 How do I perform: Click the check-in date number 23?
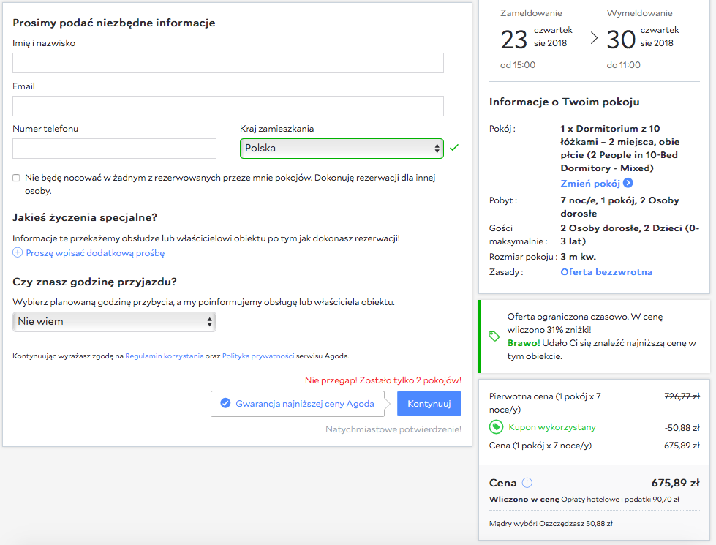513,40
